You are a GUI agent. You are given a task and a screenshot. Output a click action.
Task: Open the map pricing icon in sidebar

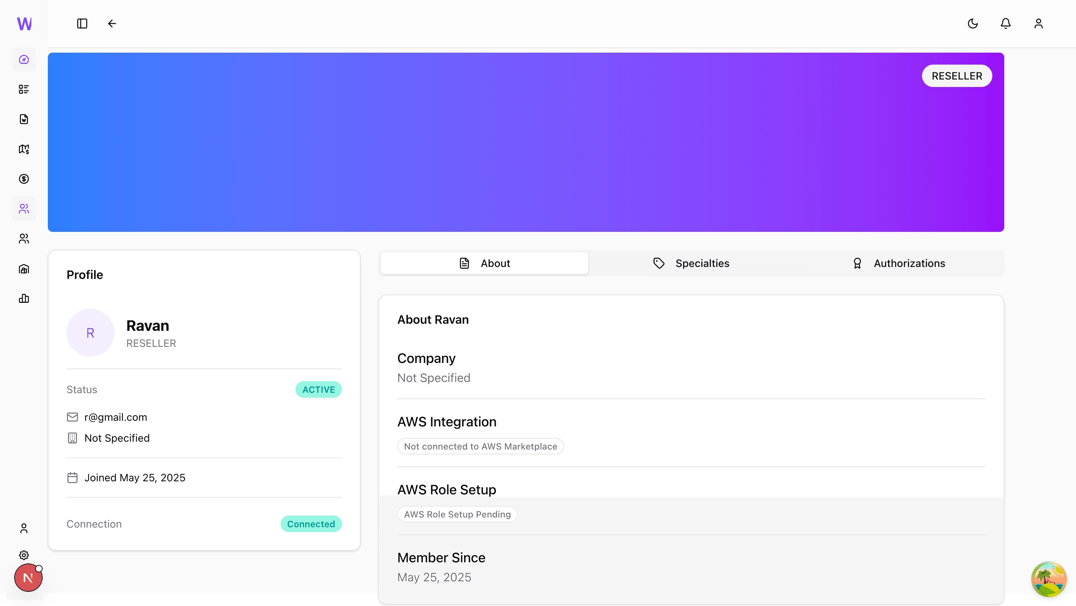pyautogui.click(x=24, y=149)
